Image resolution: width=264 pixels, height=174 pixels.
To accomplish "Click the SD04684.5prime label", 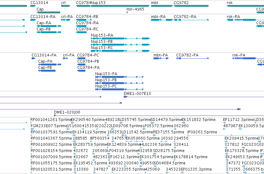I will click(x=170, y=163).
